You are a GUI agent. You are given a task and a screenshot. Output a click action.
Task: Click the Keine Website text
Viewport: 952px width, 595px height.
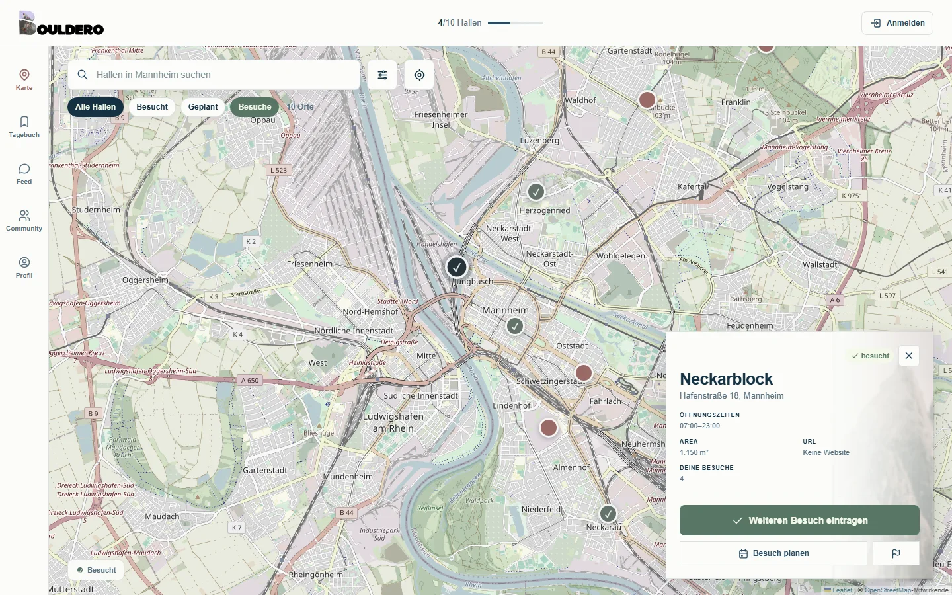(826, 453)
